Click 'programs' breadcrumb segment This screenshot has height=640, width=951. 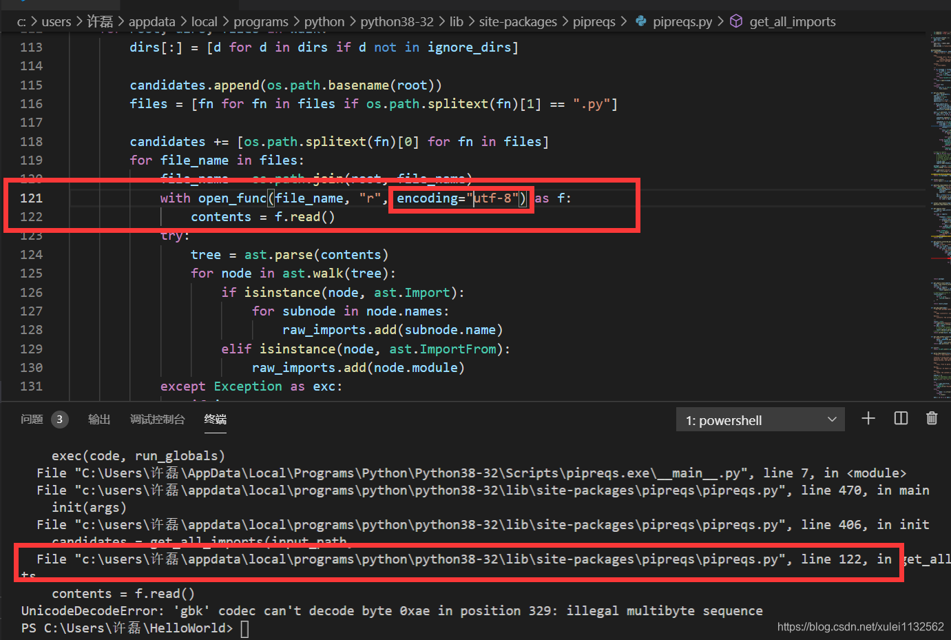click(261, 21)
